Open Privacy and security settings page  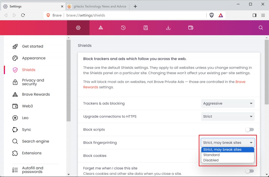click(33, 82)
